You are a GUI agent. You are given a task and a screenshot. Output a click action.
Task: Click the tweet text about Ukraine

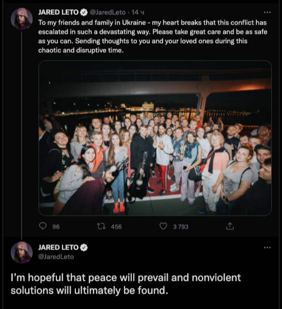pyautogui.click(x=153, y=36)
